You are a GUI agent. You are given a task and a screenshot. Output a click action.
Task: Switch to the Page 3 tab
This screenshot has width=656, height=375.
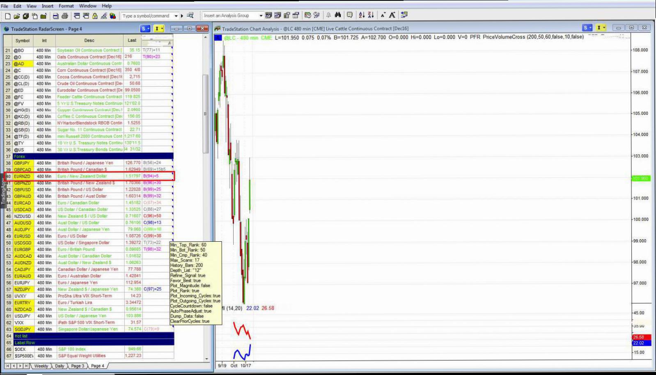point(78,366)
